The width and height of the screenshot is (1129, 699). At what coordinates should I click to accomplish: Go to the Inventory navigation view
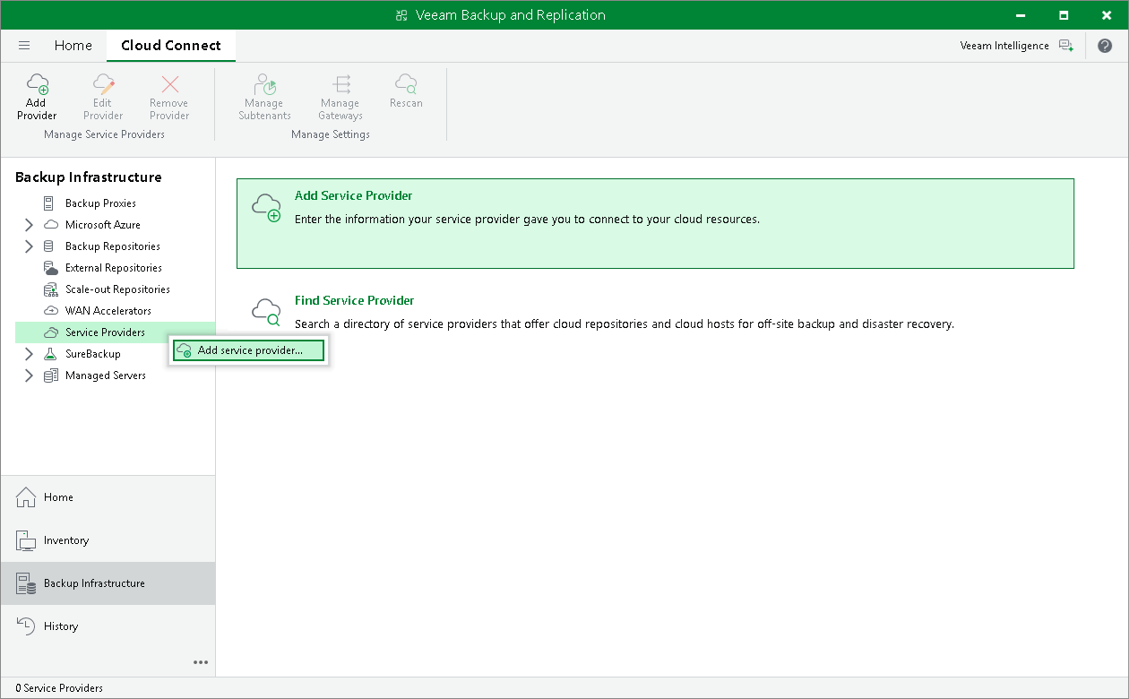click(108, 540)
